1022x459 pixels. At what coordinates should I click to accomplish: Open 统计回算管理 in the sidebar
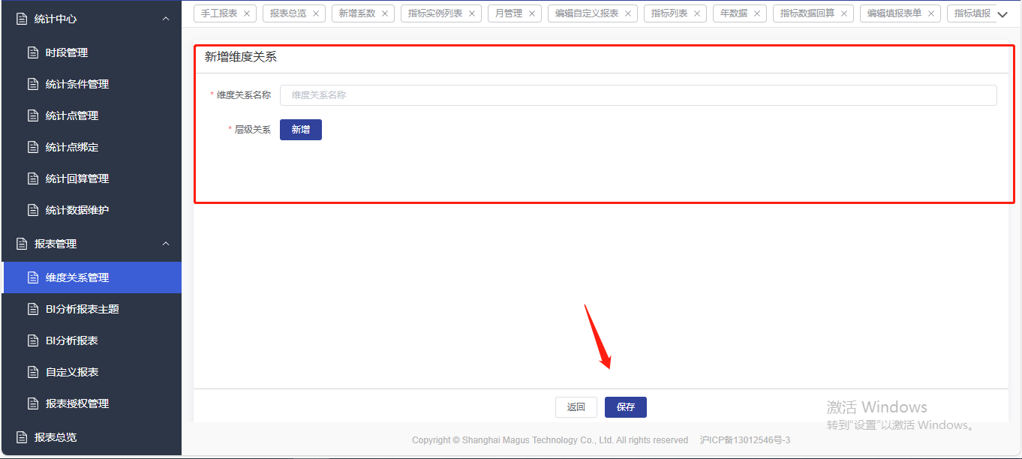pos(77,178)
